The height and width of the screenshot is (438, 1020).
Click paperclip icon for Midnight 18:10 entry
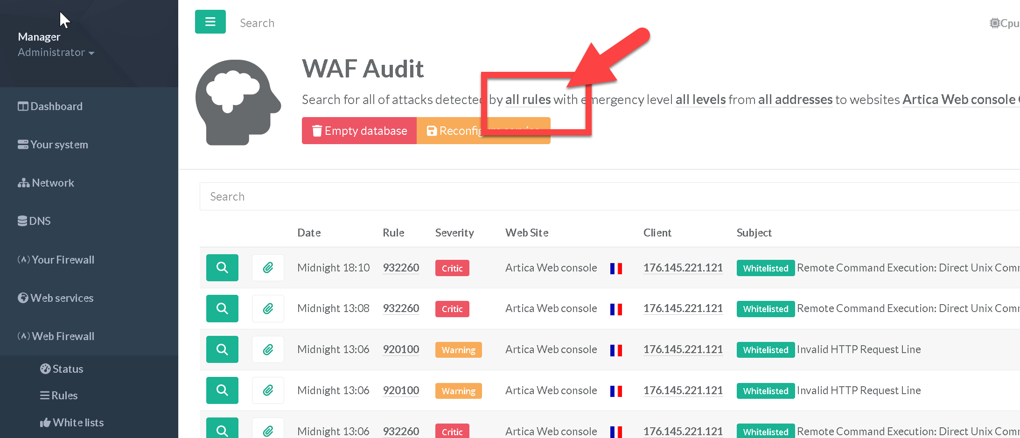[268, 268]
